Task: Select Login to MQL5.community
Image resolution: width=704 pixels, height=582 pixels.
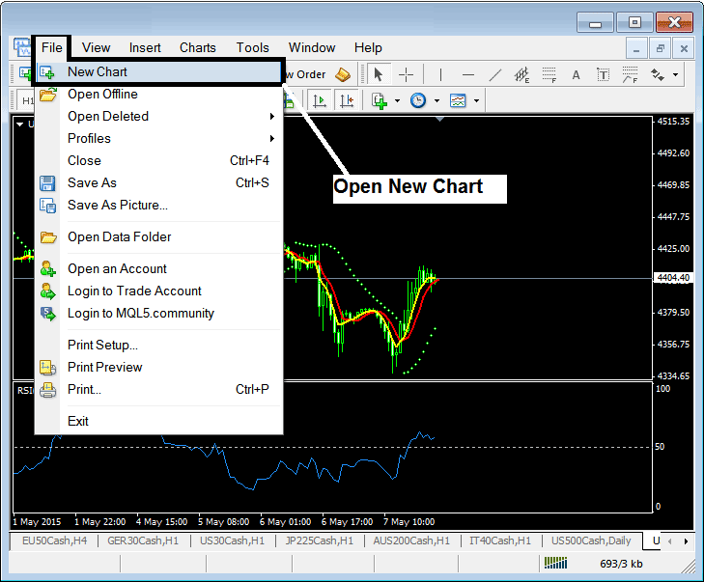Action: tap(159, 314)
